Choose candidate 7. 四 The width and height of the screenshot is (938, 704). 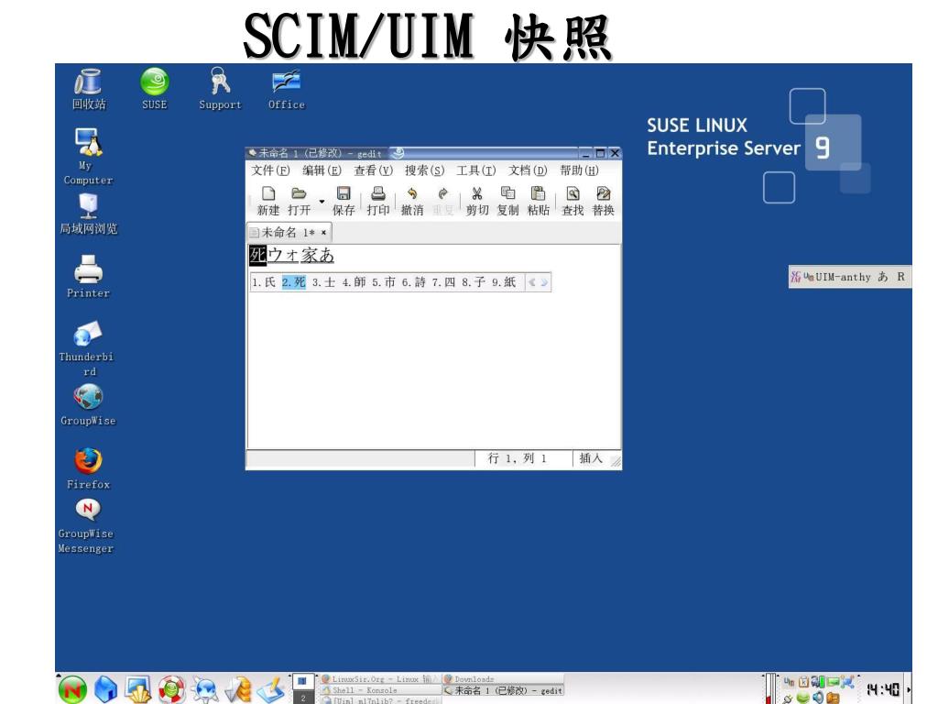pos(443,282)
